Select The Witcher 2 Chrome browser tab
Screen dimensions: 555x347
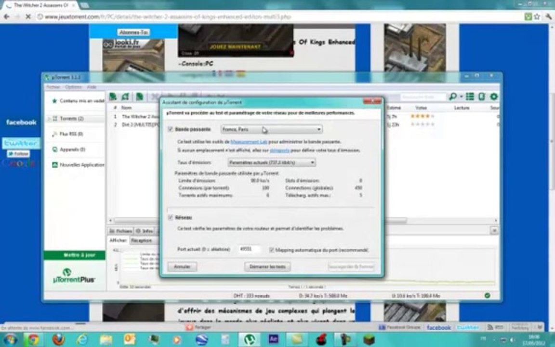[40, 5]
